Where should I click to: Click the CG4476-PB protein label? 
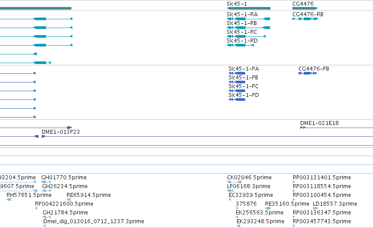(x=314, y=69)
